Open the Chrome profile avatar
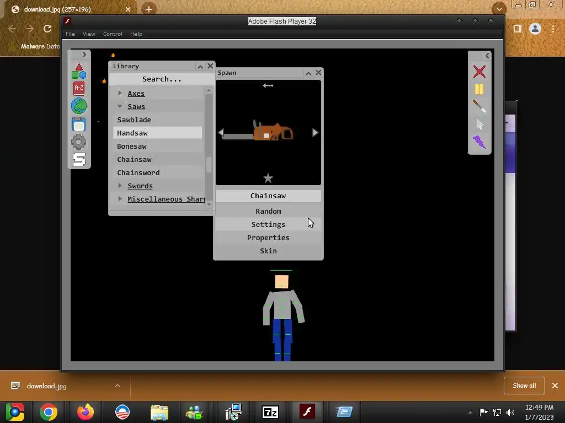The width and height of the screenshot is (565, 423). (x=535, y=29)
